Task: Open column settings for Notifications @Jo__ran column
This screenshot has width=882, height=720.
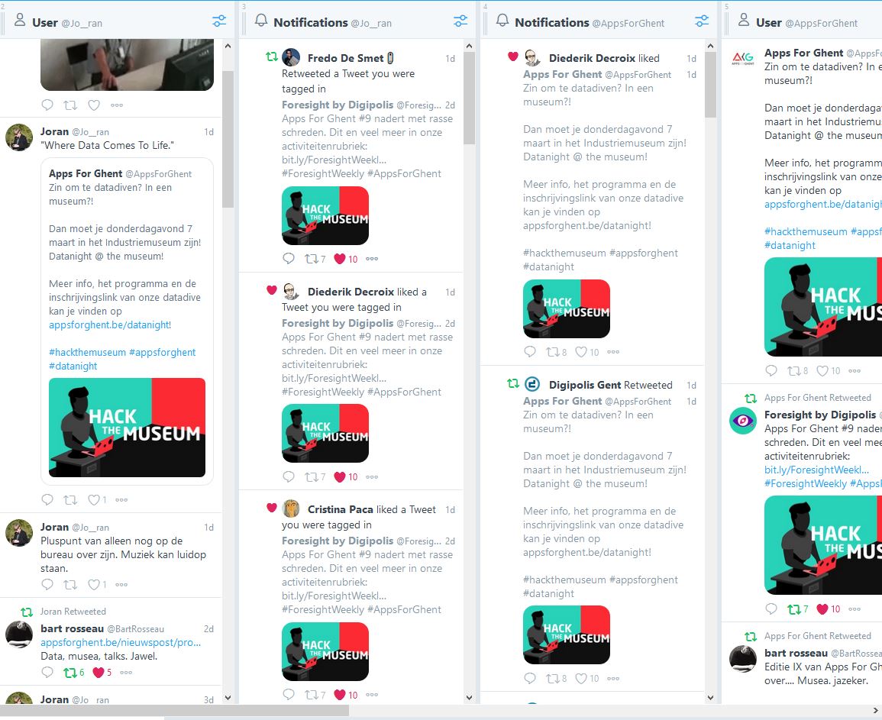Action: point(460,21)
